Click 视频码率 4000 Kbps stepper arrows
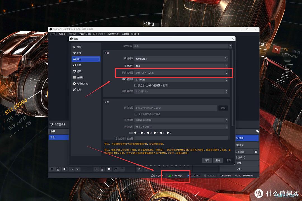This screenshot has width=302, height=201. tap(226, 59)
